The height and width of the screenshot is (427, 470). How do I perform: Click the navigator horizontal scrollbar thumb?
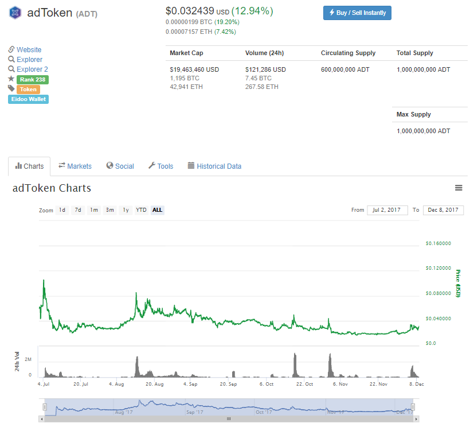pyautogui.click(x=229, y=419)
